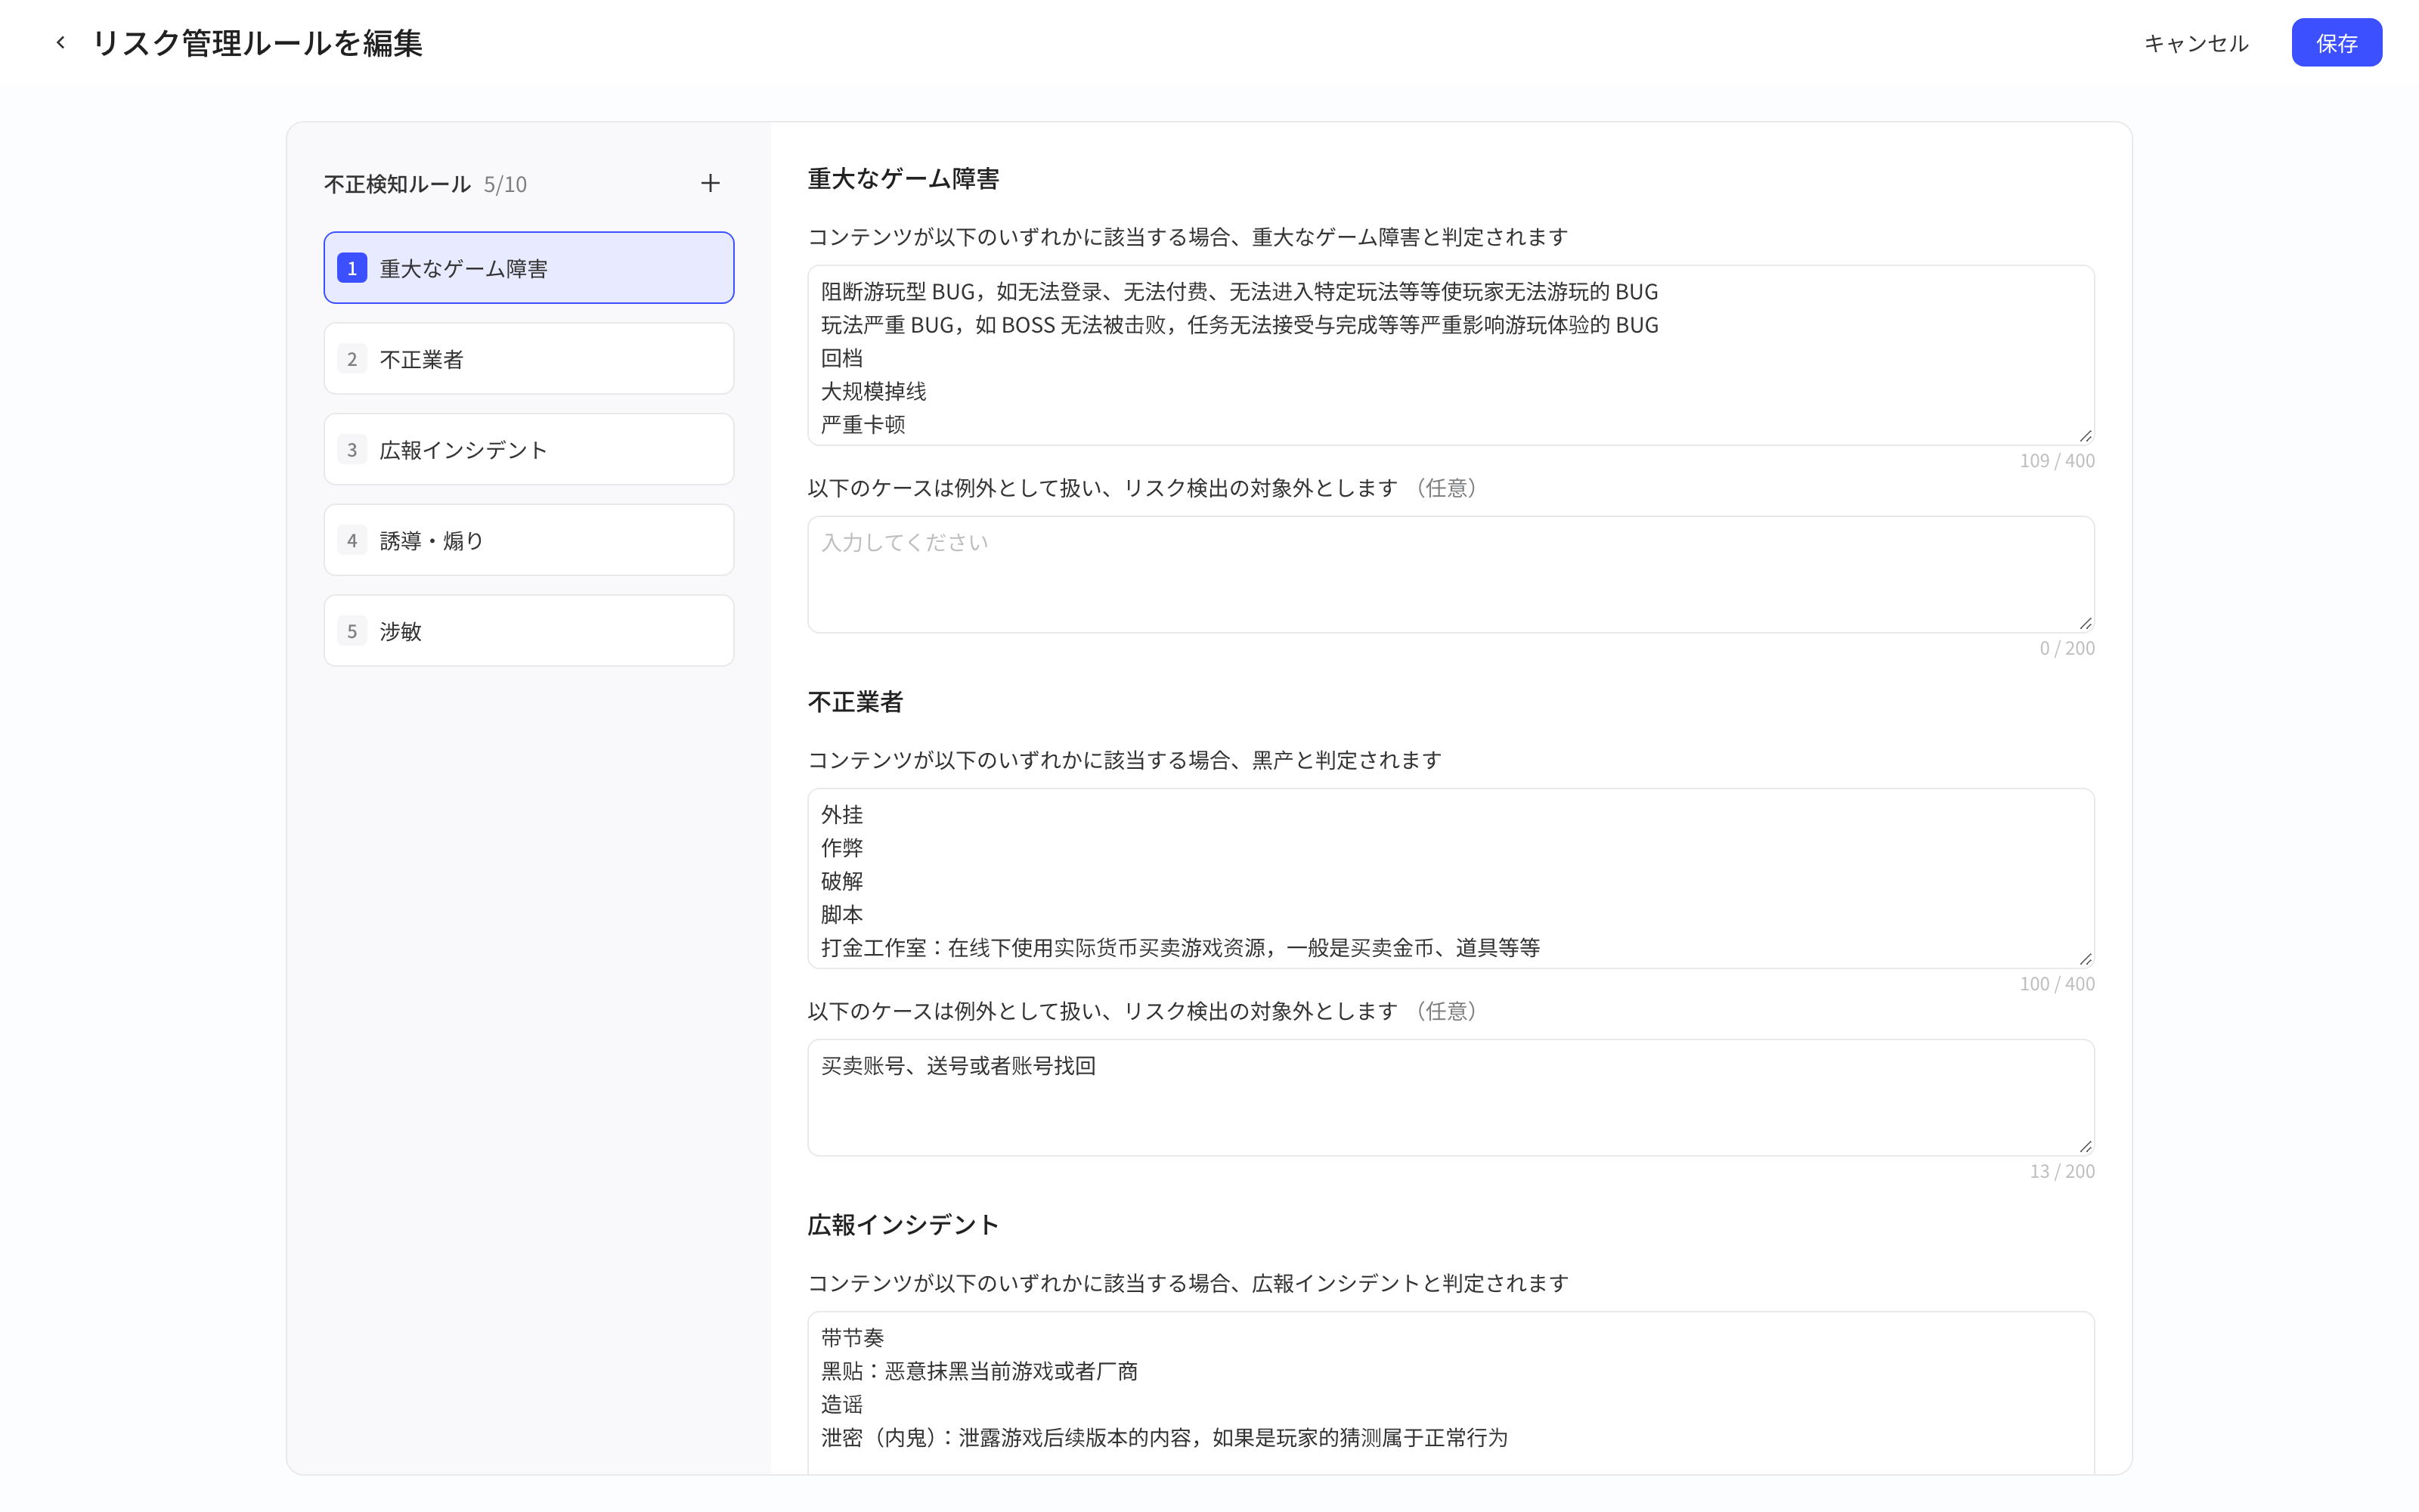
Task: Click the 109 / 400 character counter
Action: pyautogui.click(x=2056, y=461)
